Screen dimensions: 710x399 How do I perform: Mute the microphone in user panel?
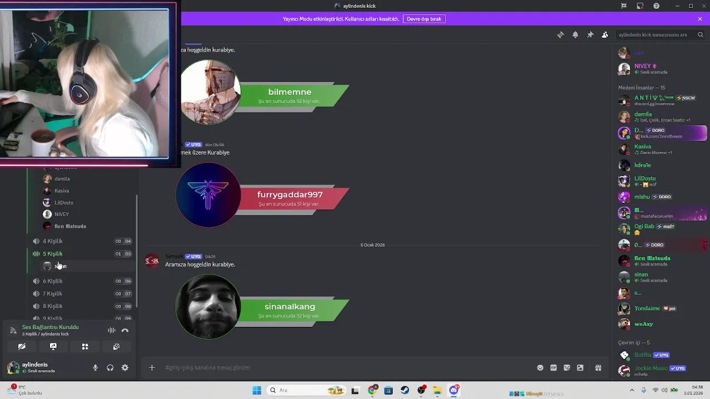coord(95,367)
